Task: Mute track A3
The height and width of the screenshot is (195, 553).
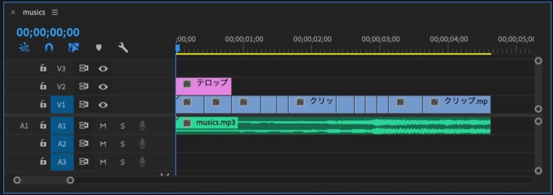Action: [103, 162]
